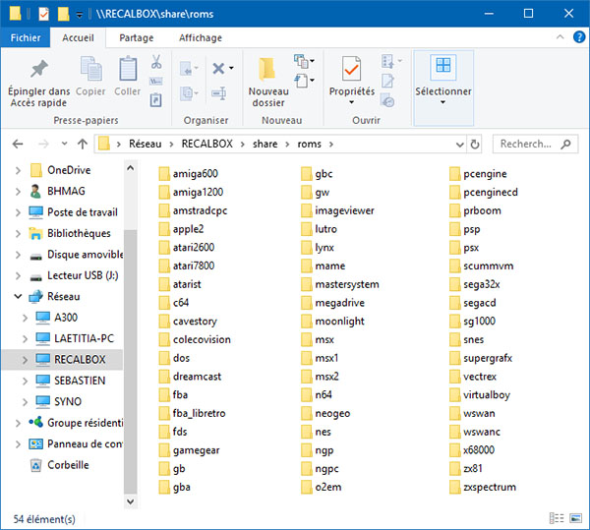The height and width of the screenshot is (530, 590).
Task: Go back with the left arrow
Action: click(x=18, y=144)
